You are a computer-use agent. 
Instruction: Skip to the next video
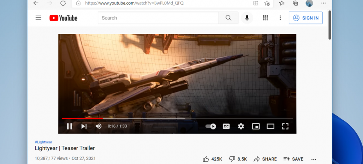pos(84,126)
